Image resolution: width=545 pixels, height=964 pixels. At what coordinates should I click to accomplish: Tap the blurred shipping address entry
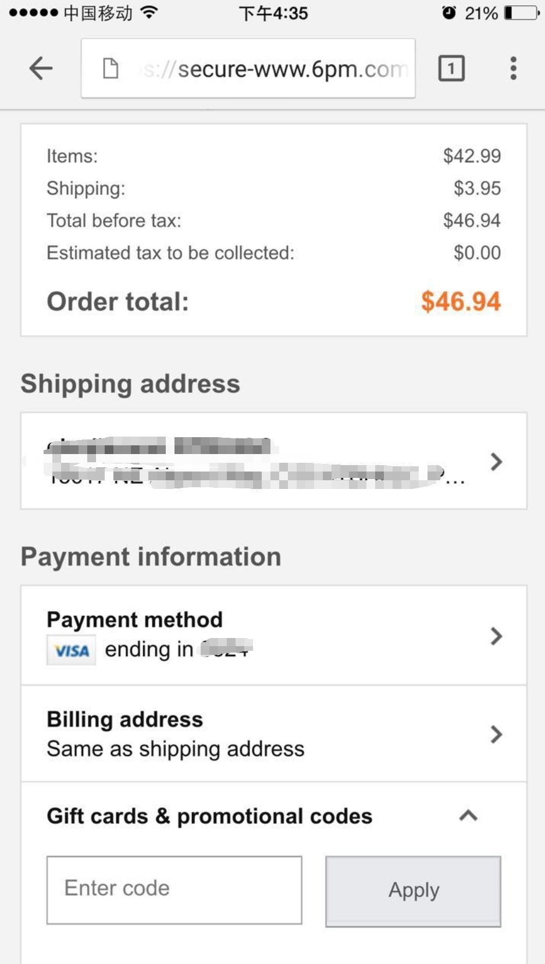tap(244, 462)
